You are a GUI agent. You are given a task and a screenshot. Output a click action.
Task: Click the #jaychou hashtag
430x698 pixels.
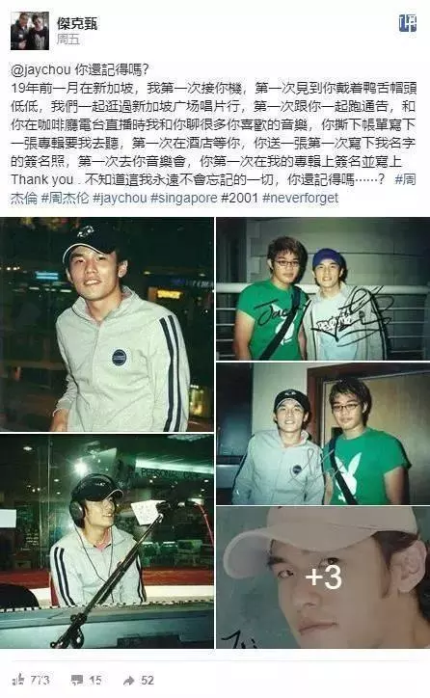coord(120,198)
